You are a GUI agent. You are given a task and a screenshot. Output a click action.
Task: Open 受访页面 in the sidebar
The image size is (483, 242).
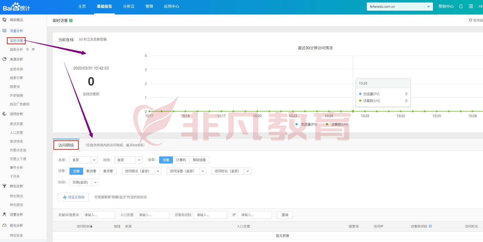coord(16,124)
